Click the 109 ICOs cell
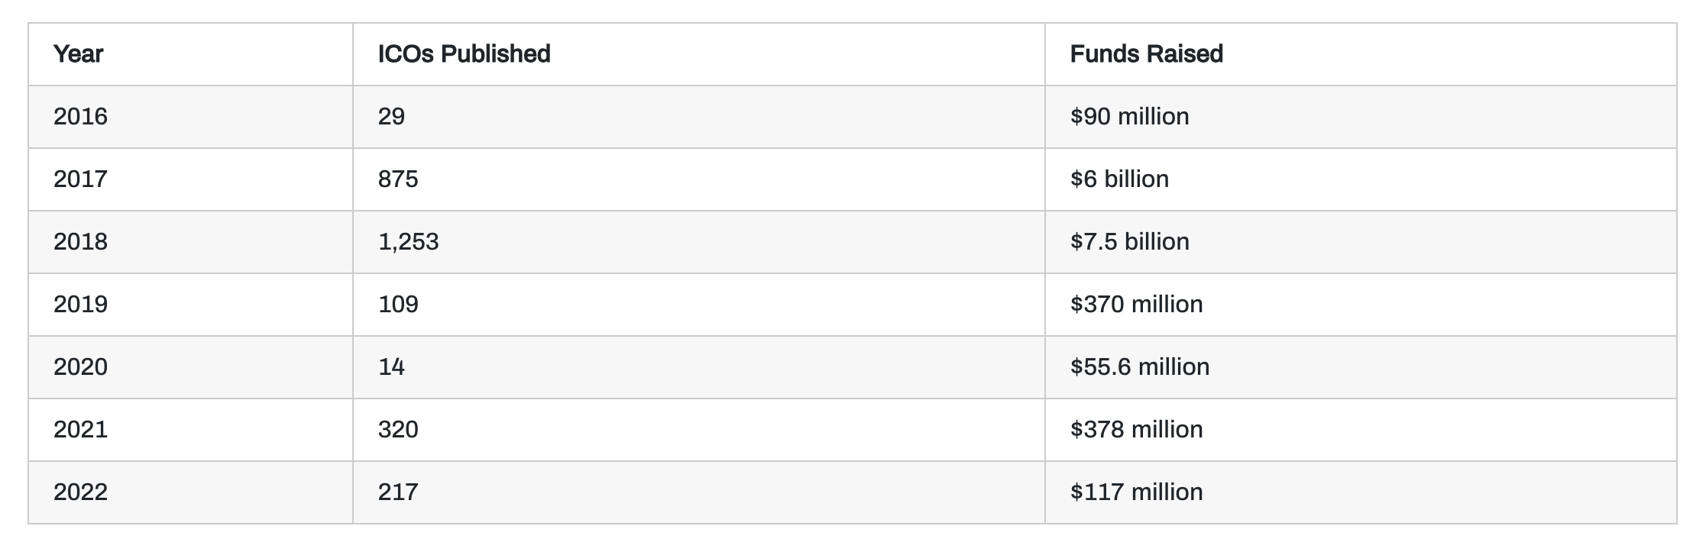 point(398,305)
